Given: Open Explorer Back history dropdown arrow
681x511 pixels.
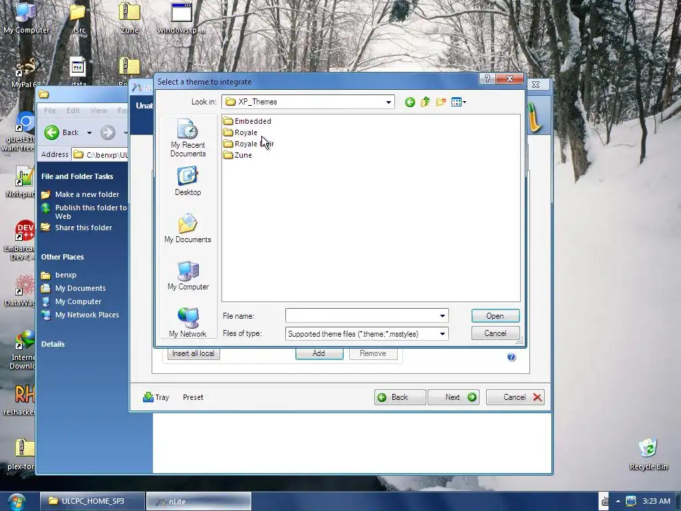Looking at the screenshot, I should 89,132.
